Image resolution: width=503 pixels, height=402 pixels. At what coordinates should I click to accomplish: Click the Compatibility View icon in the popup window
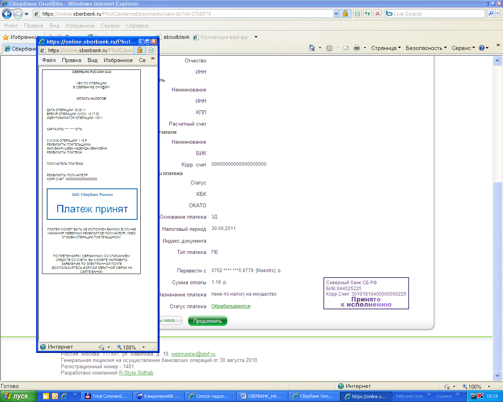pos(151,50)
